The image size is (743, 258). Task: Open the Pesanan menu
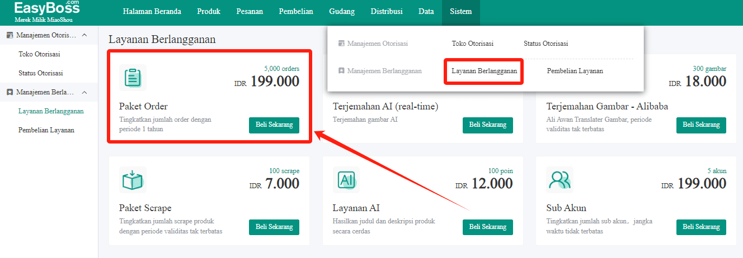[250, 12]
